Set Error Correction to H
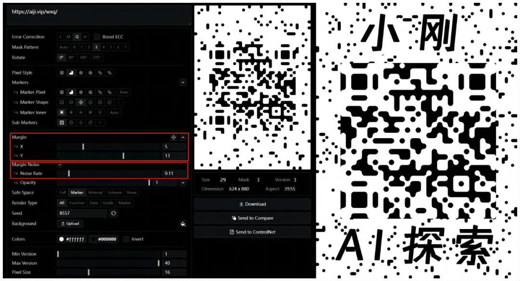 (85, 37)
